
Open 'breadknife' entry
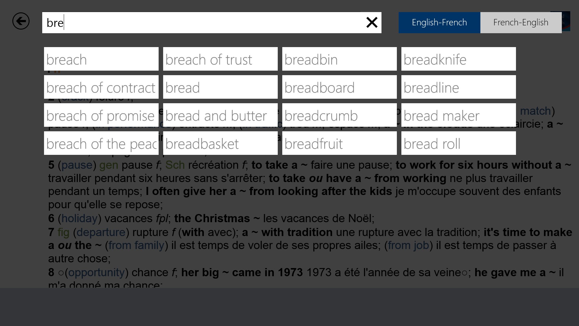click(458, 59)
